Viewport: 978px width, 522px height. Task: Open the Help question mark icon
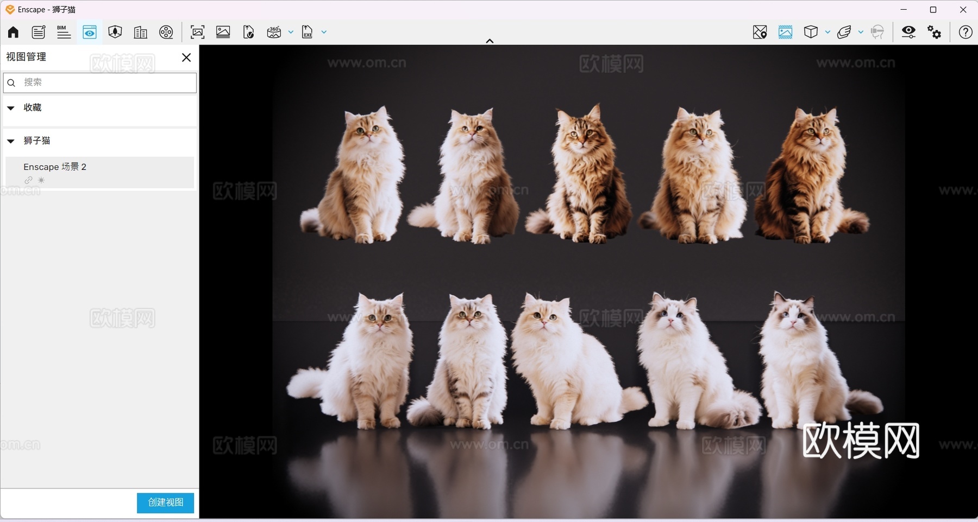pyautogui.click(x=966, y=32)
